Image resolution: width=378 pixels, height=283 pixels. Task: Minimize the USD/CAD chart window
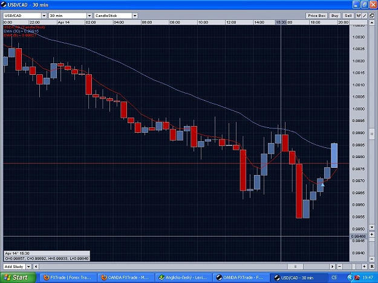[356, 5]
